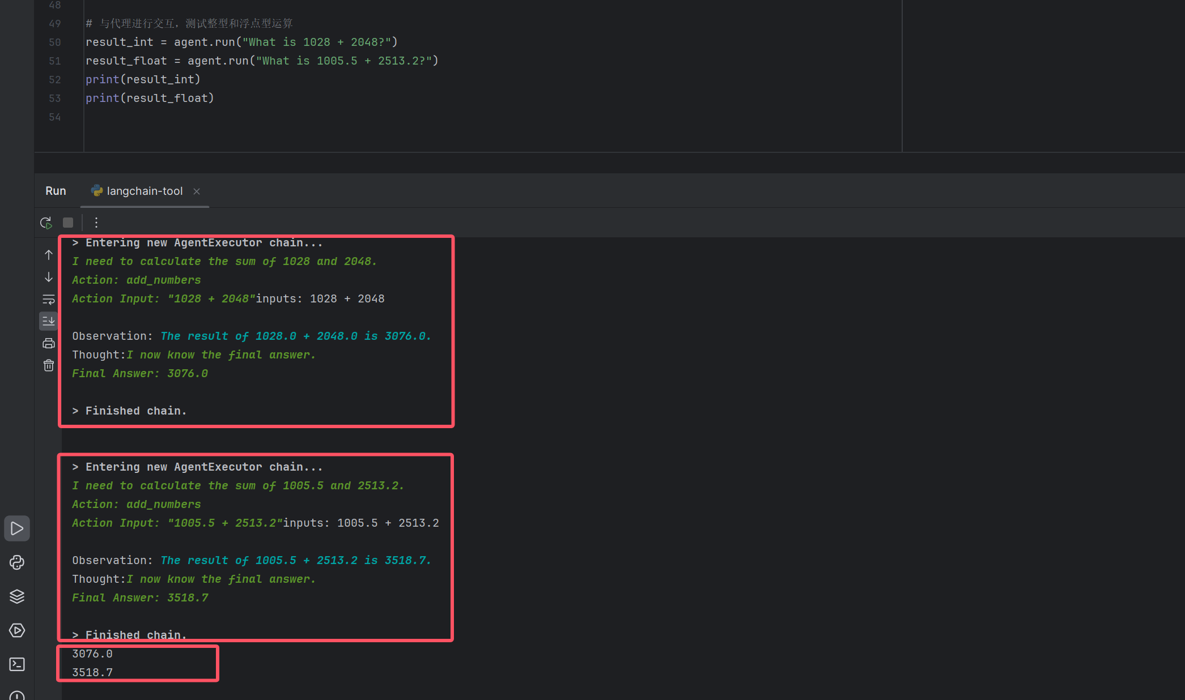Screen dimensions: 1185x700
Task: Clear all console output with trash icon
Action: [x=49, y=365]
